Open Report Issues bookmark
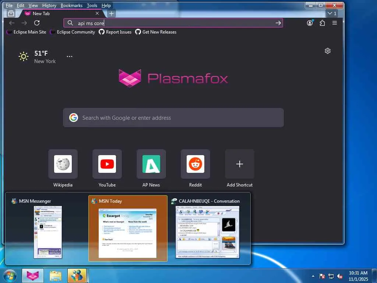The height and width of the screenshot is (283, 377). pos(115,32)
